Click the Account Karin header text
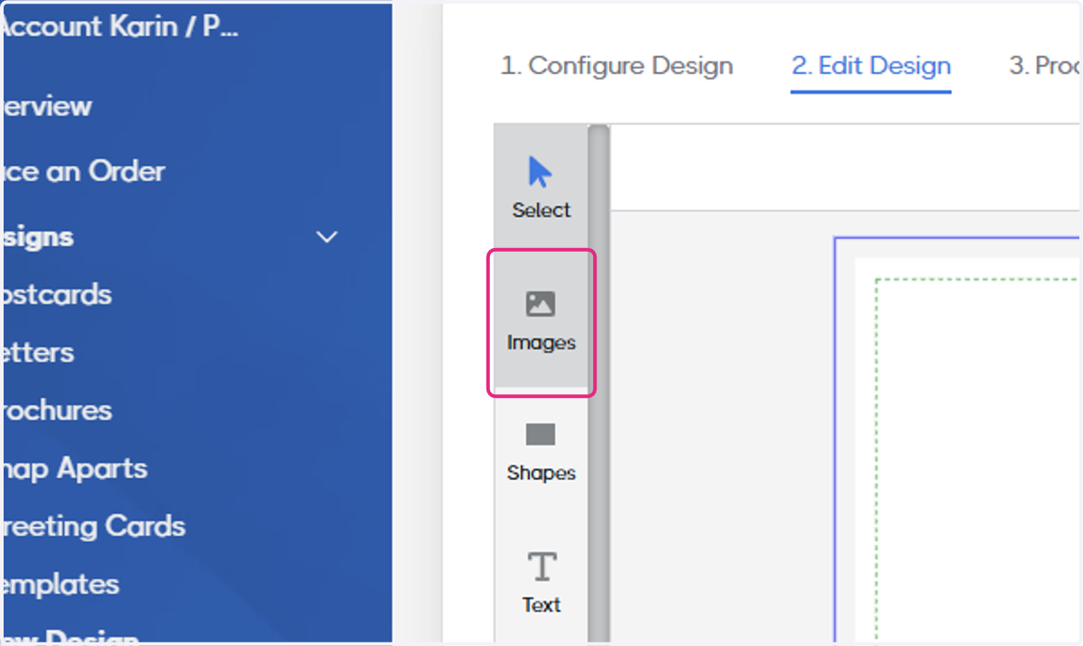The width and height of the screenshot is (1083, 646). tap(121, 26)
